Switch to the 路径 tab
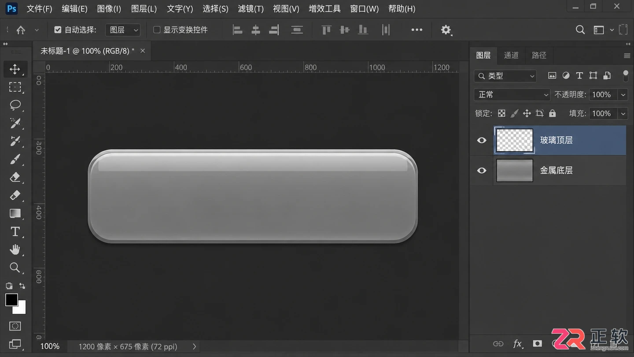This screenshot has height=357, width=634. point(539,56)
